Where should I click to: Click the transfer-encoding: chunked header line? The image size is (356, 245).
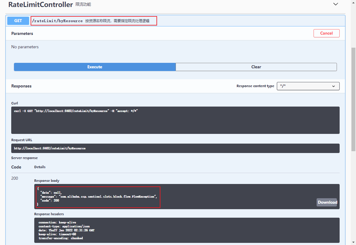[61, 238]
